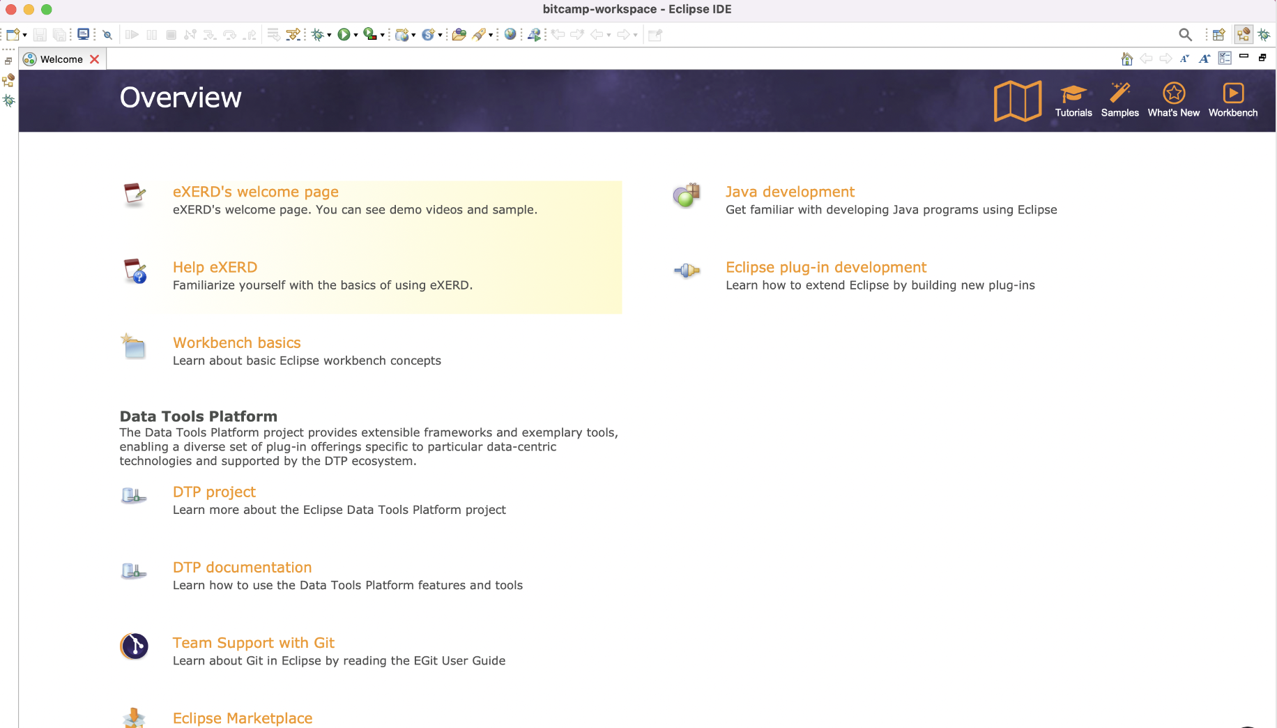
Task: Click the Welcome view navigate-forward arrow
Action: point(1165,59)
